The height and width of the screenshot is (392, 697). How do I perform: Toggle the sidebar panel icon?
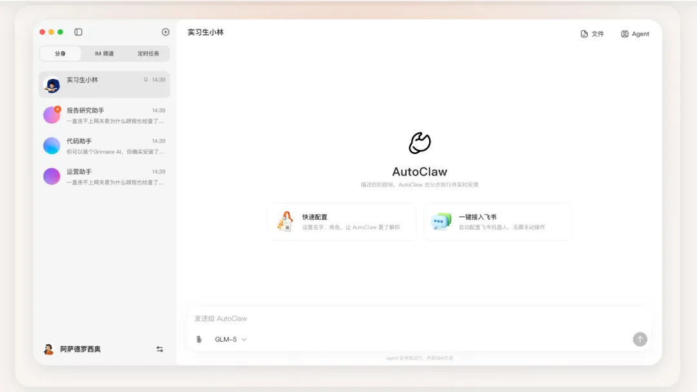pos(78,32)
